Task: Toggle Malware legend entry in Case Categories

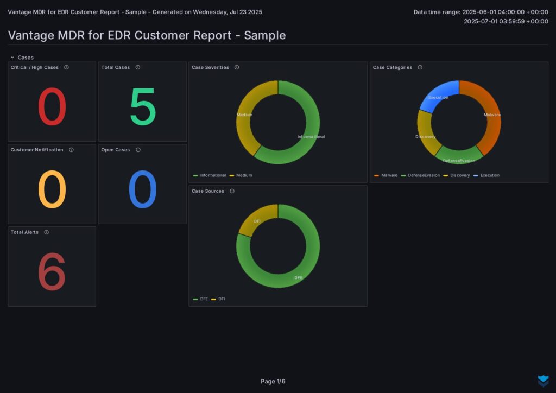Action: (x=386, y=175)
